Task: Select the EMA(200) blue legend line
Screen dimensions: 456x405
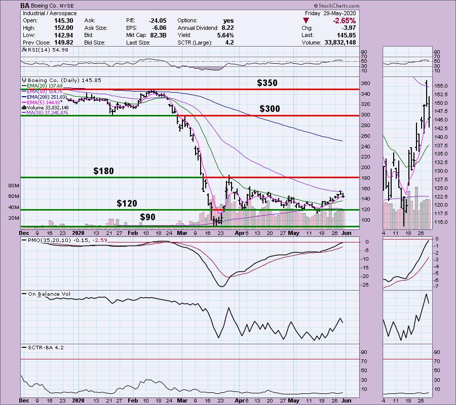Action: 25,97
